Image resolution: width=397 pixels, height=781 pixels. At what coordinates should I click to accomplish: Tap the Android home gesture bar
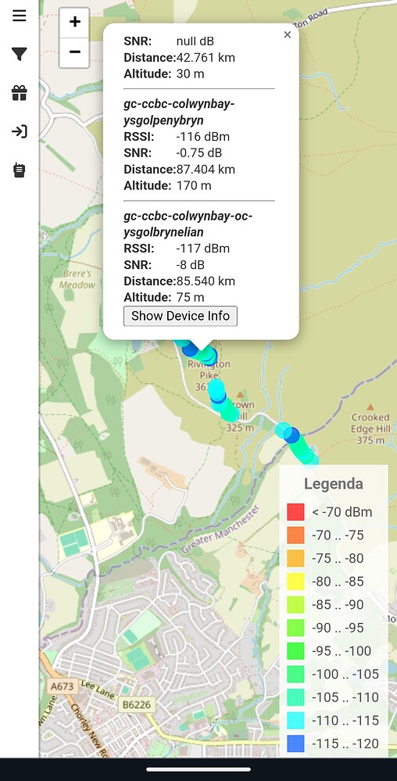click(198, 769)
